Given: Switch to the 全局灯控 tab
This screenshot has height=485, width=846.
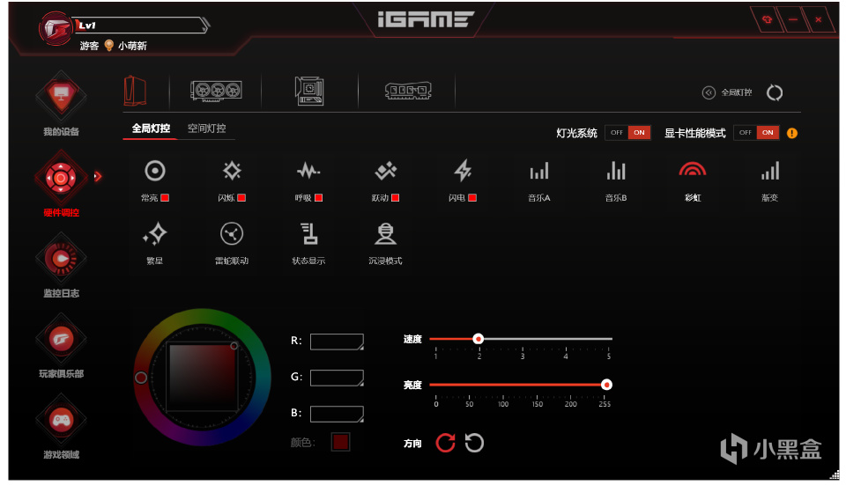Looking at the screenshot, I should click(x=151, y=129).
